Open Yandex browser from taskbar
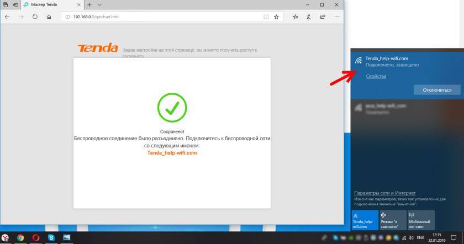Screen dimensions: 464x244 click(5, 237)
